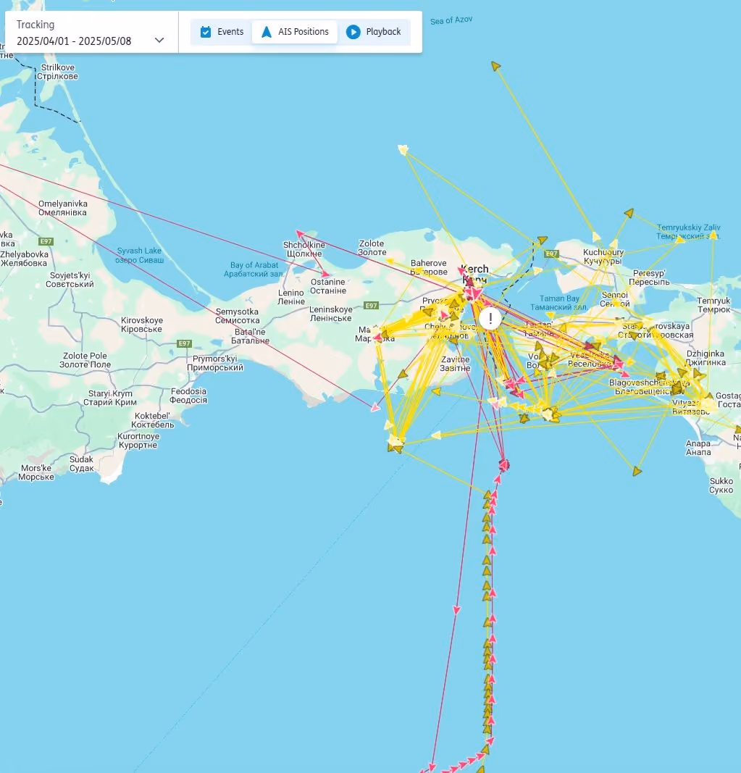Click the Leninskoye town label
The image size is (741, 773).
(x=331, y=314)
